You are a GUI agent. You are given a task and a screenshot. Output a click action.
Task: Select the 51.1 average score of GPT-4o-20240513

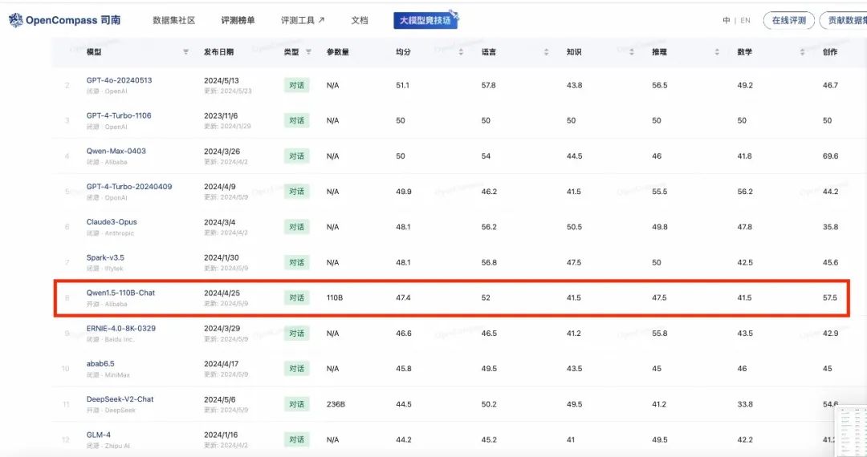[x=402, y=86]
